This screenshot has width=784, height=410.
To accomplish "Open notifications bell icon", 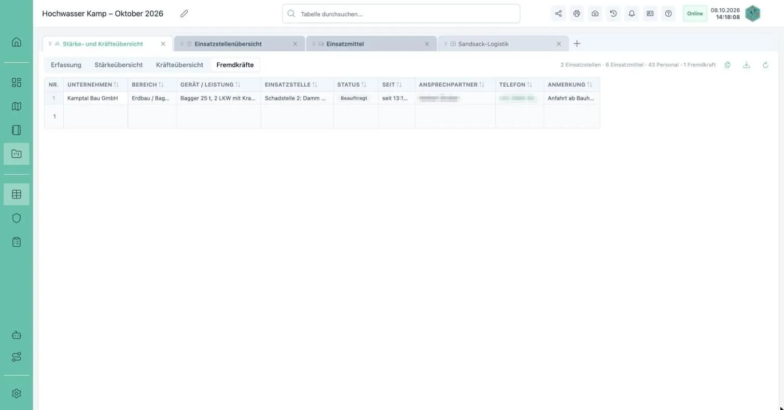I will (632, 13).
